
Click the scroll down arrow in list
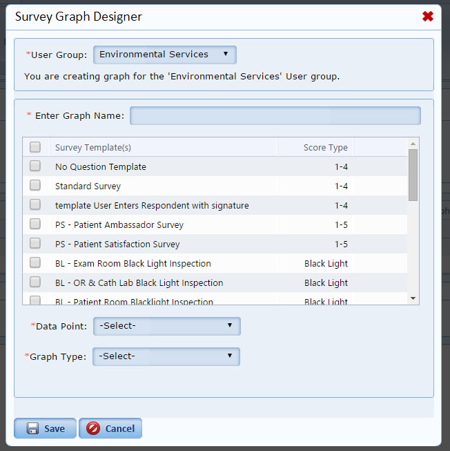[413, 298]
